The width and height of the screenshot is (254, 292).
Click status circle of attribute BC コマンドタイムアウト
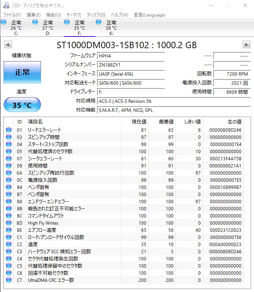point(9,216)
